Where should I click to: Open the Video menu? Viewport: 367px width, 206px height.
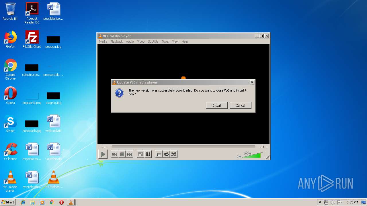[141, 41]
